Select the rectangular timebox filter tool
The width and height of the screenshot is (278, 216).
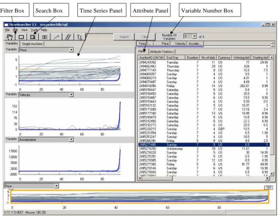(21, 37)
